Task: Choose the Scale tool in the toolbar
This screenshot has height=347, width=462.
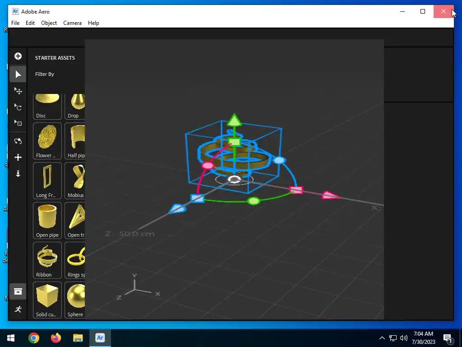Action: [18, 123]
